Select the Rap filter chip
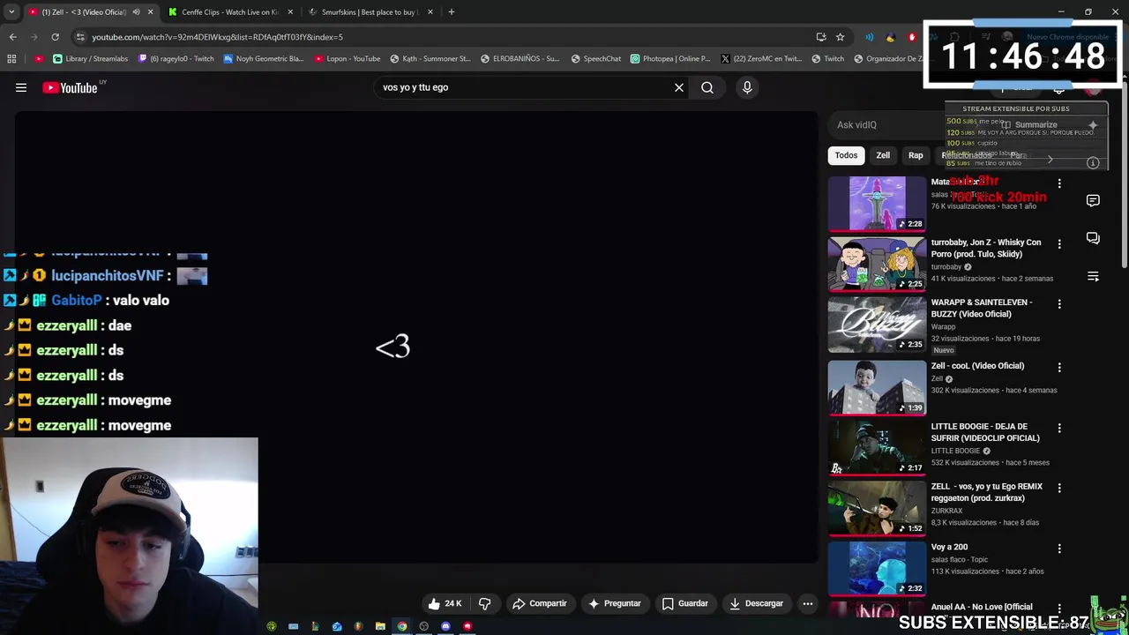This screenshot has height=635, width=1129. [916, 155]
